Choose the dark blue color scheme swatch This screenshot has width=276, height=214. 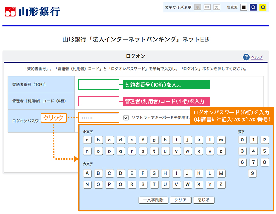(253, 7)
